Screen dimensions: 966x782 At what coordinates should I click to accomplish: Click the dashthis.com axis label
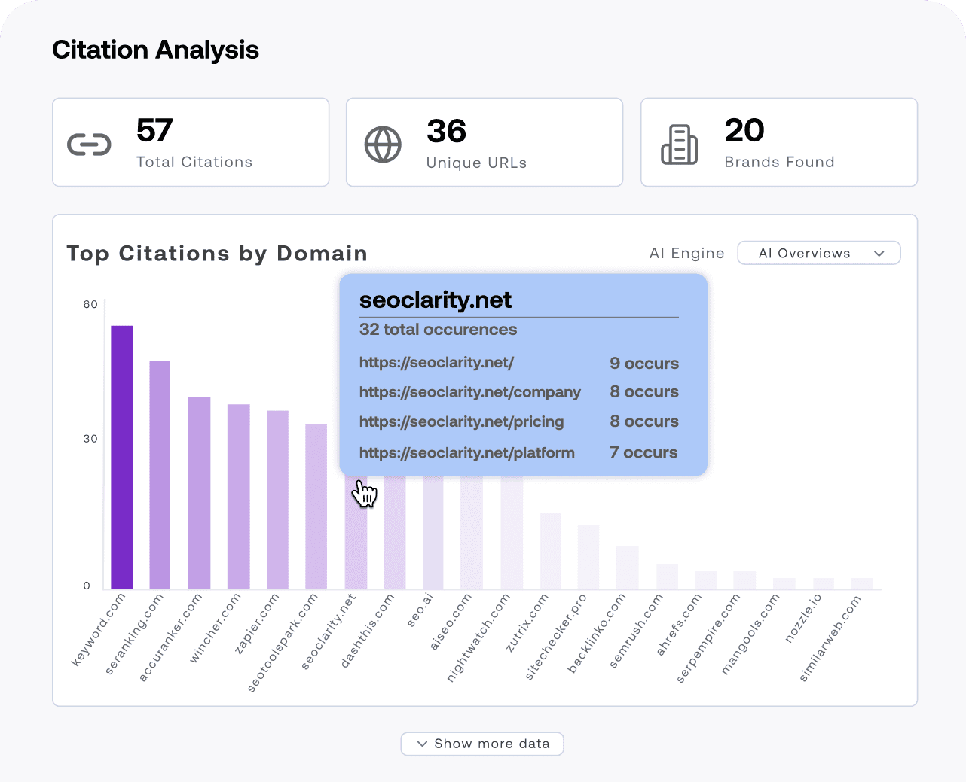(368, 631)
